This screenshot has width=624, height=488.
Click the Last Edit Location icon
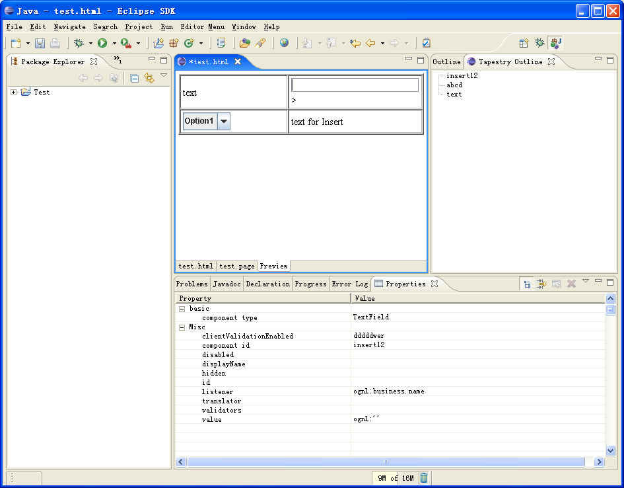(355, 43)
